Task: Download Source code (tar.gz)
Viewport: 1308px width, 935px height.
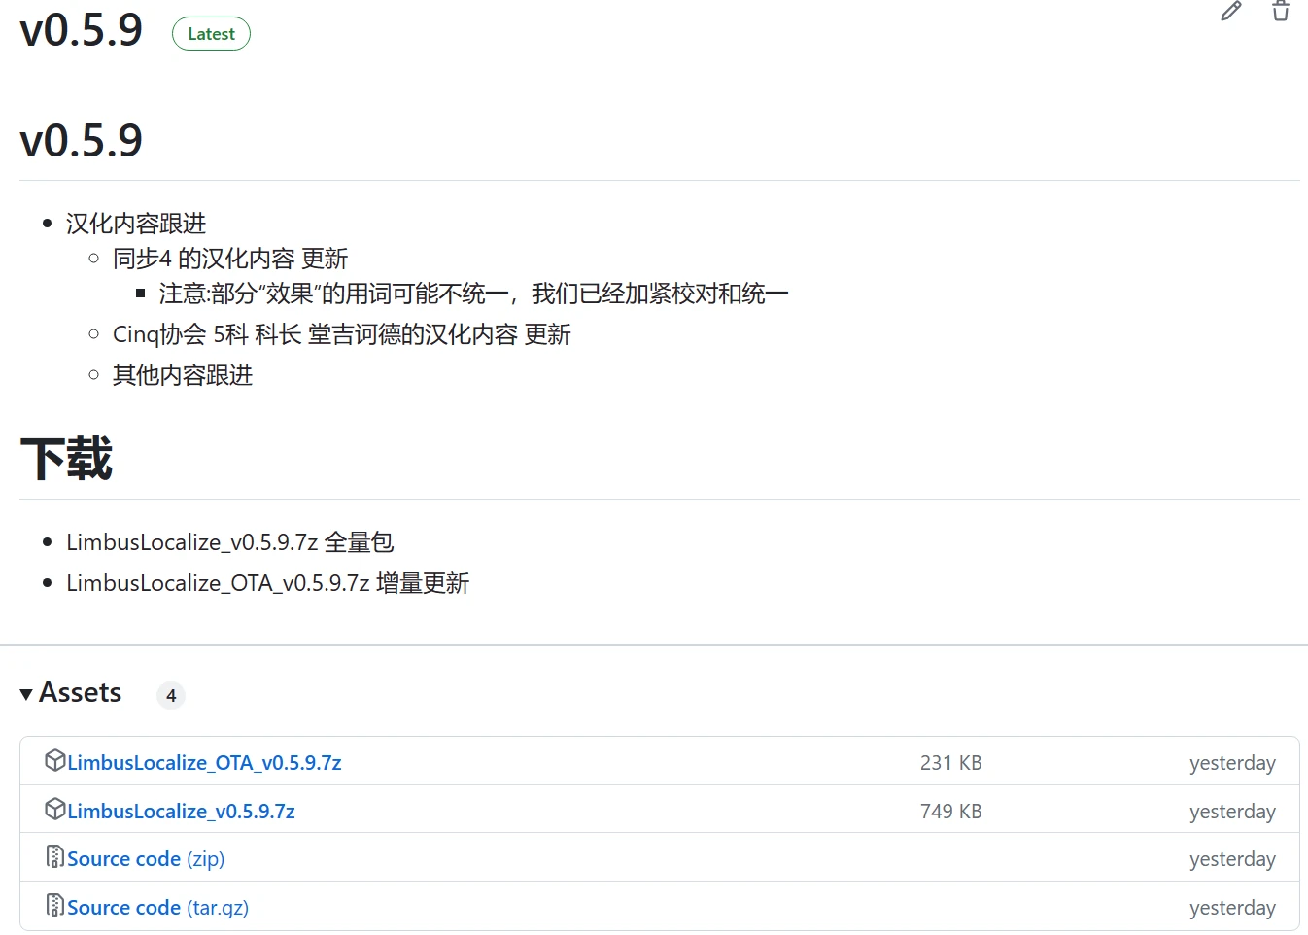Action: tap(157, 908)
